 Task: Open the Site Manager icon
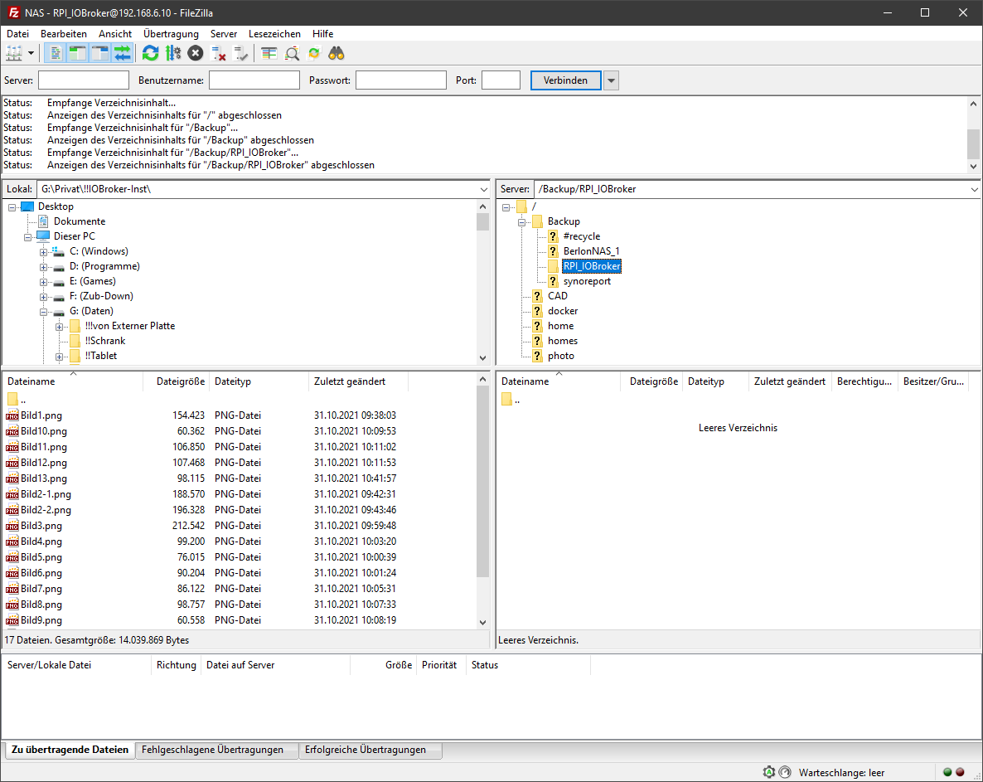tap(14, 53)
